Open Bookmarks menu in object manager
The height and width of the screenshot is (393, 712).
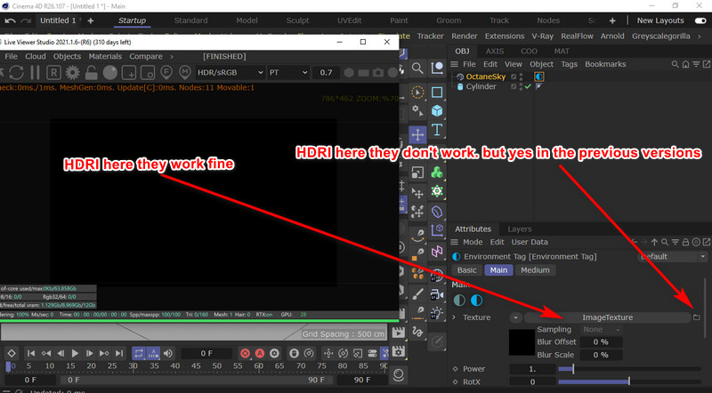(x=605, y=64)
